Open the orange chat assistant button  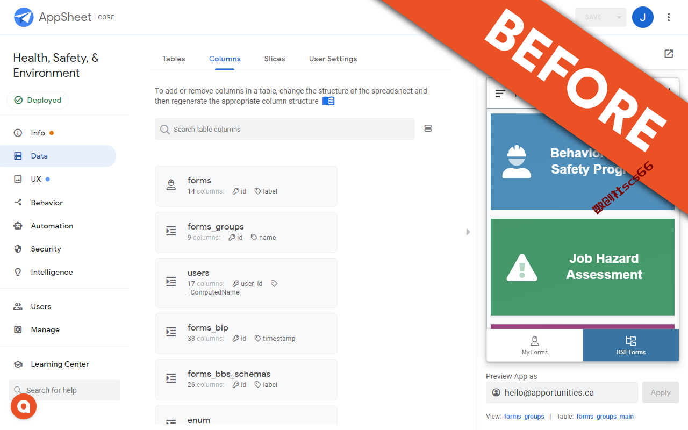click(x=23, y=406)
